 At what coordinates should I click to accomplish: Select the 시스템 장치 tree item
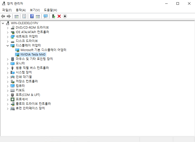24,72
